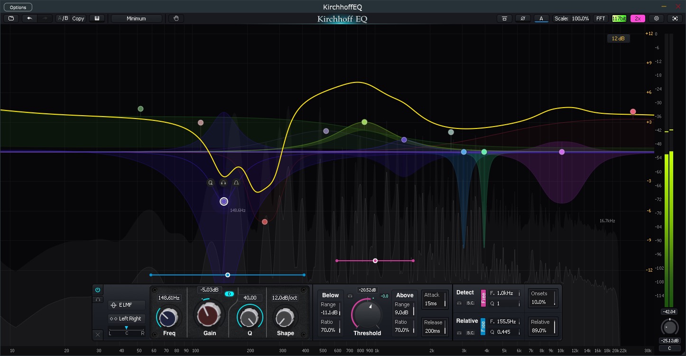Toggle the dynamic D button
686x356 pixels.
tap(230, 294)
